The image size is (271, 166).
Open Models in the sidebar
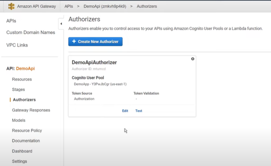click(19, 120)
